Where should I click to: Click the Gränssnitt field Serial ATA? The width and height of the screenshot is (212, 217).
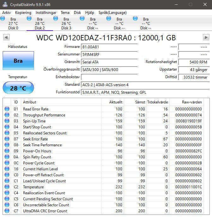tap(109, 62)
